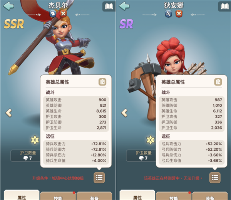Tap the back arrow on 杰贝尔 screen

8,6
